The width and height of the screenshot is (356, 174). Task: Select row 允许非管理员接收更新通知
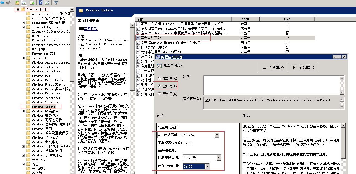click(x=225, y=52)
